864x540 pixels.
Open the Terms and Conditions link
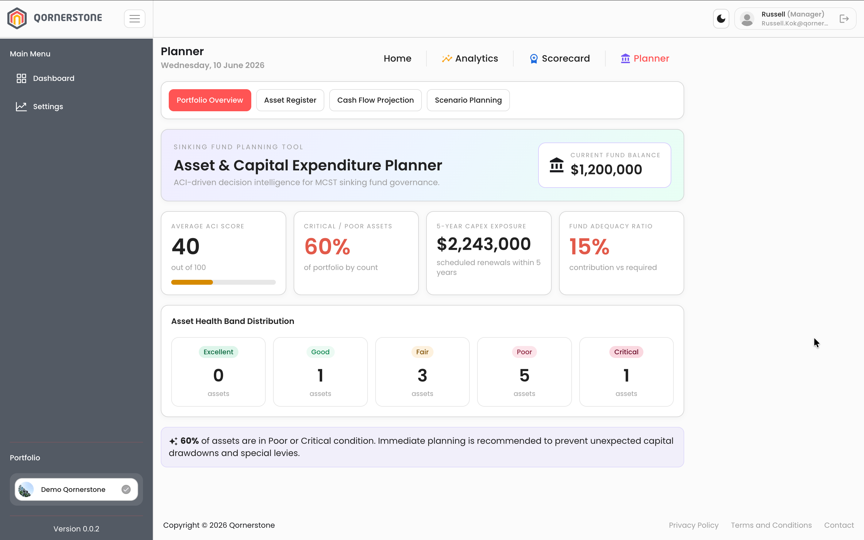pyautogui.click(x=771, y=525)
